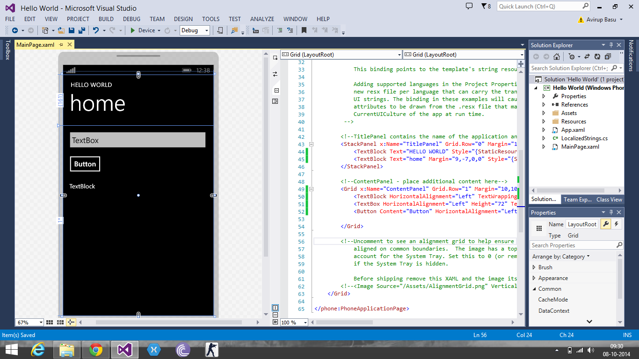Click the Save All toolbar icon
Screen dimensions: 639x359
pos(82,30)
